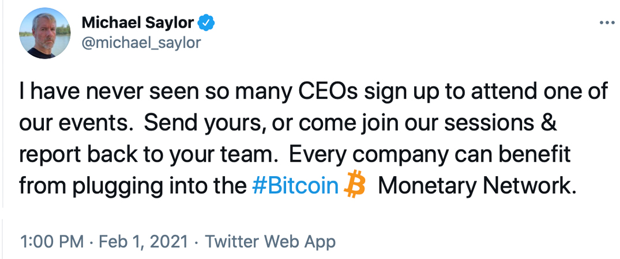
Task: Click the Feb 1, 2021 date
Action: (143, 241)
